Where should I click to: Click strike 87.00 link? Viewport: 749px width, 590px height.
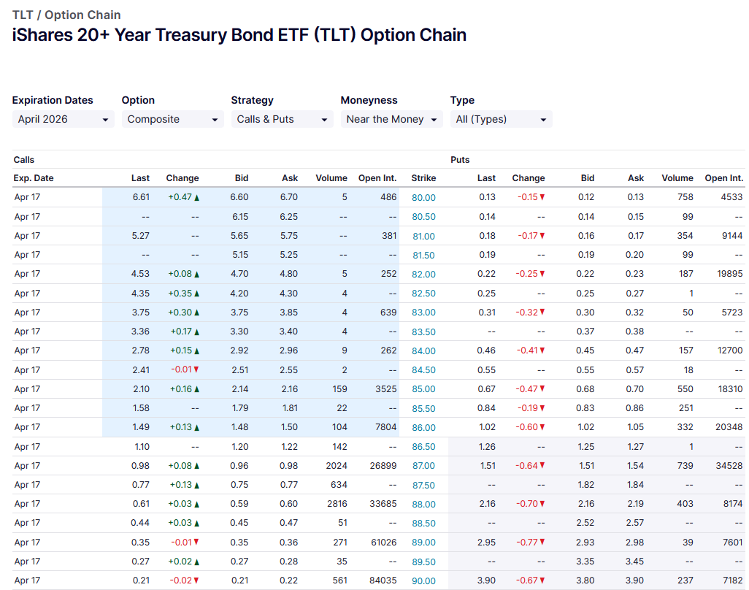pos(423,466)
